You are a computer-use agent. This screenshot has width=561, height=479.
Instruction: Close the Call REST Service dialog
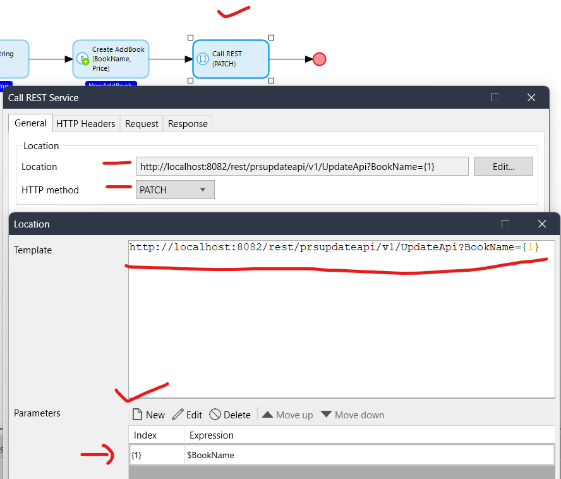(x=531, y=97)
